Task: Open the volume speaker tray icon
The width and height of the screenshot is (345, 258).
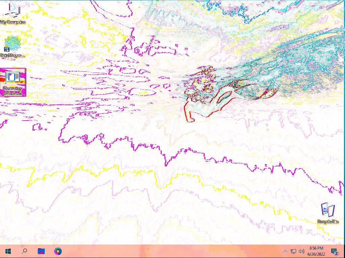Action: 302,251
